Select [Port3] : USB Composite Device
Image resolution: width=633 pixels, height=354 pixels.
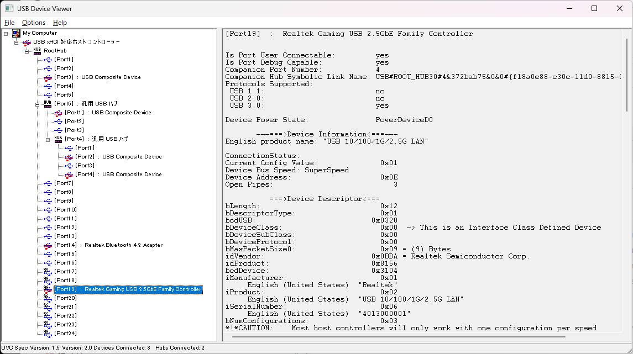(97, 77)
